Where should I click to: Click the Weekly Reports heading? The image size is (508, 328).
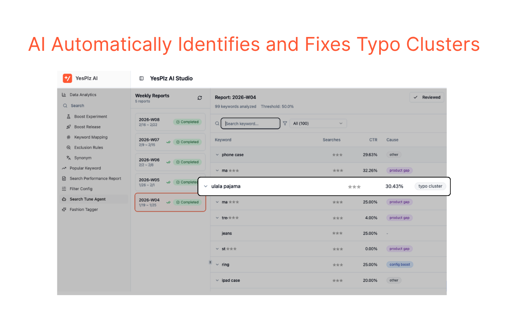pyautogui.click(x=152, y=96)
